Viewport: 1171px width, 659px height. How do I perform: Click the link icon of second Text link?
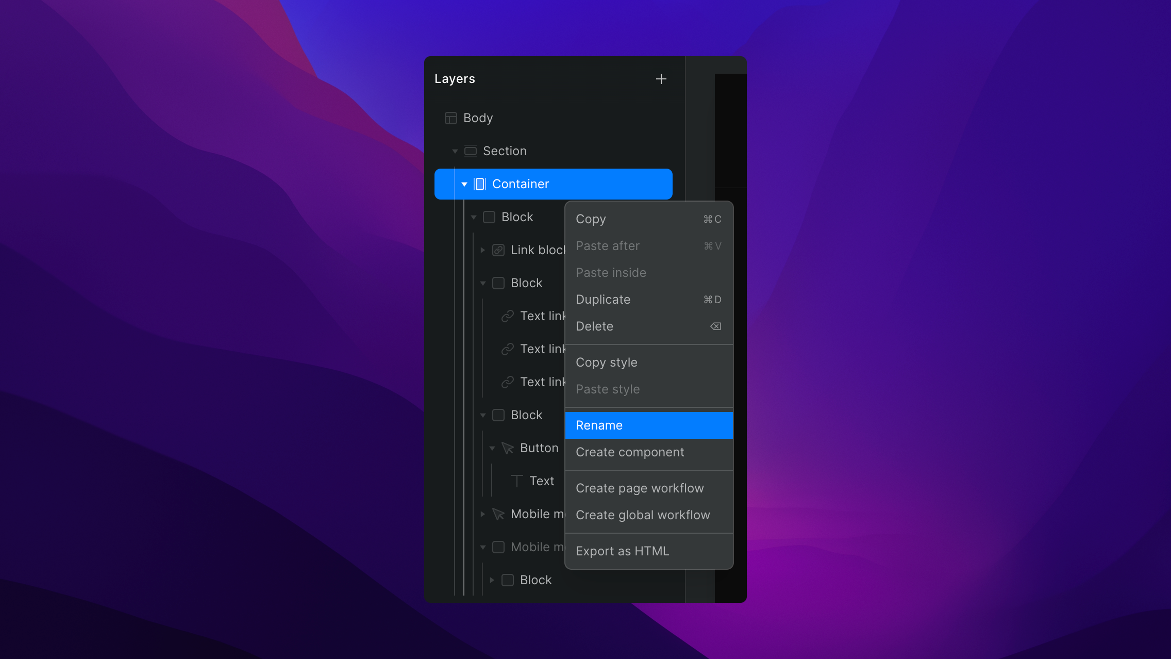pyautogui.click(x=508, y=349)
